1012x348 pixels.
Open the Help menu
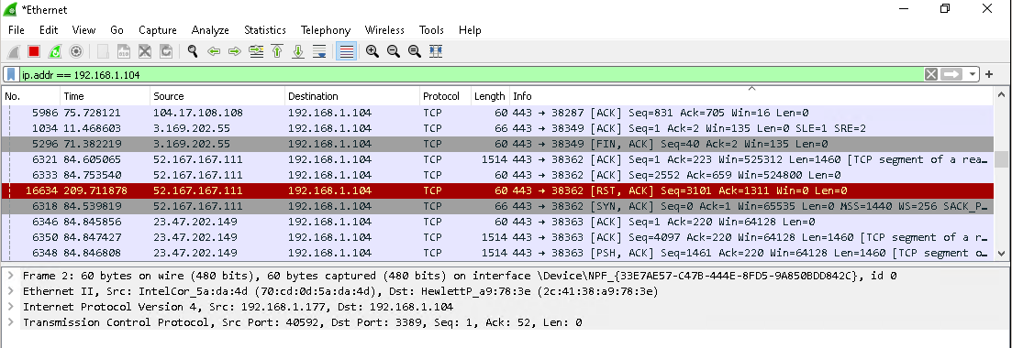(x=470, y=30)
